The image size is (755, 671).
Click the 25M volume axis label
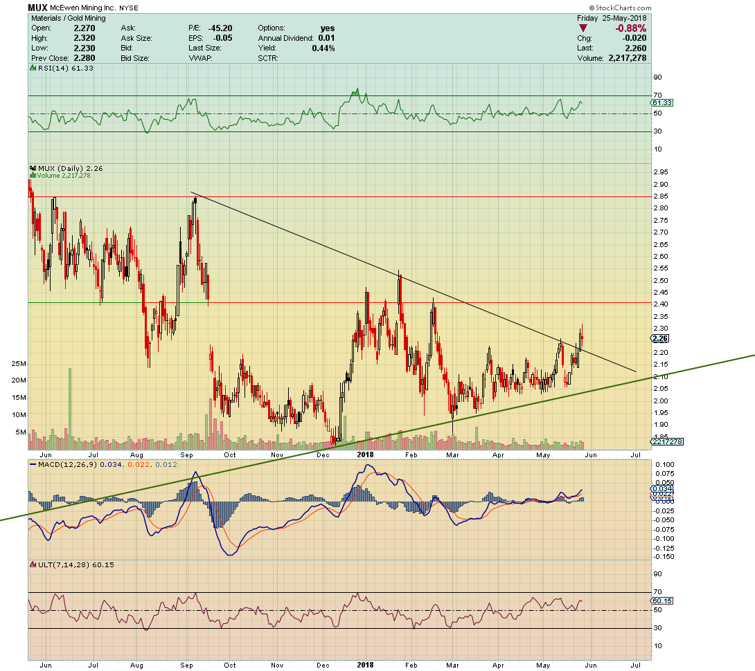(19, 364)
